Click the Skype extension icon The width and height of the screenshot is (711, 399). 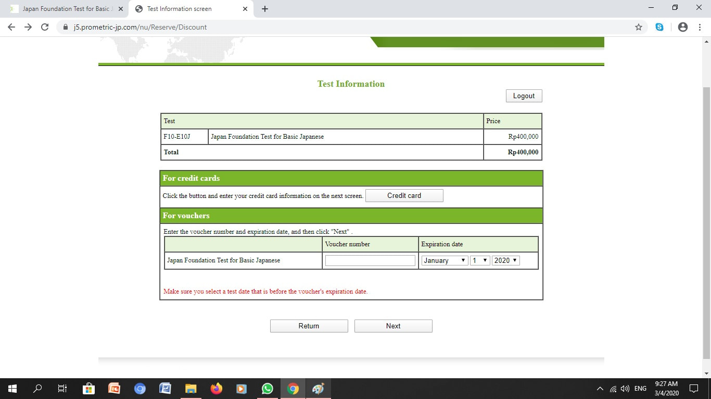click(659, 27)
